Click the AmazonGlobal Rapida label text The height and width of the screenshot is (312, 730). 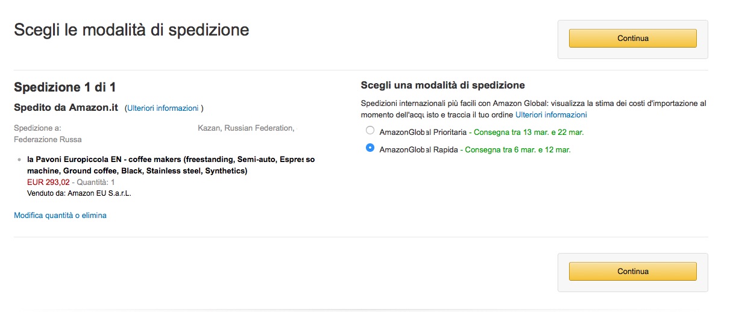pos(419,150)
